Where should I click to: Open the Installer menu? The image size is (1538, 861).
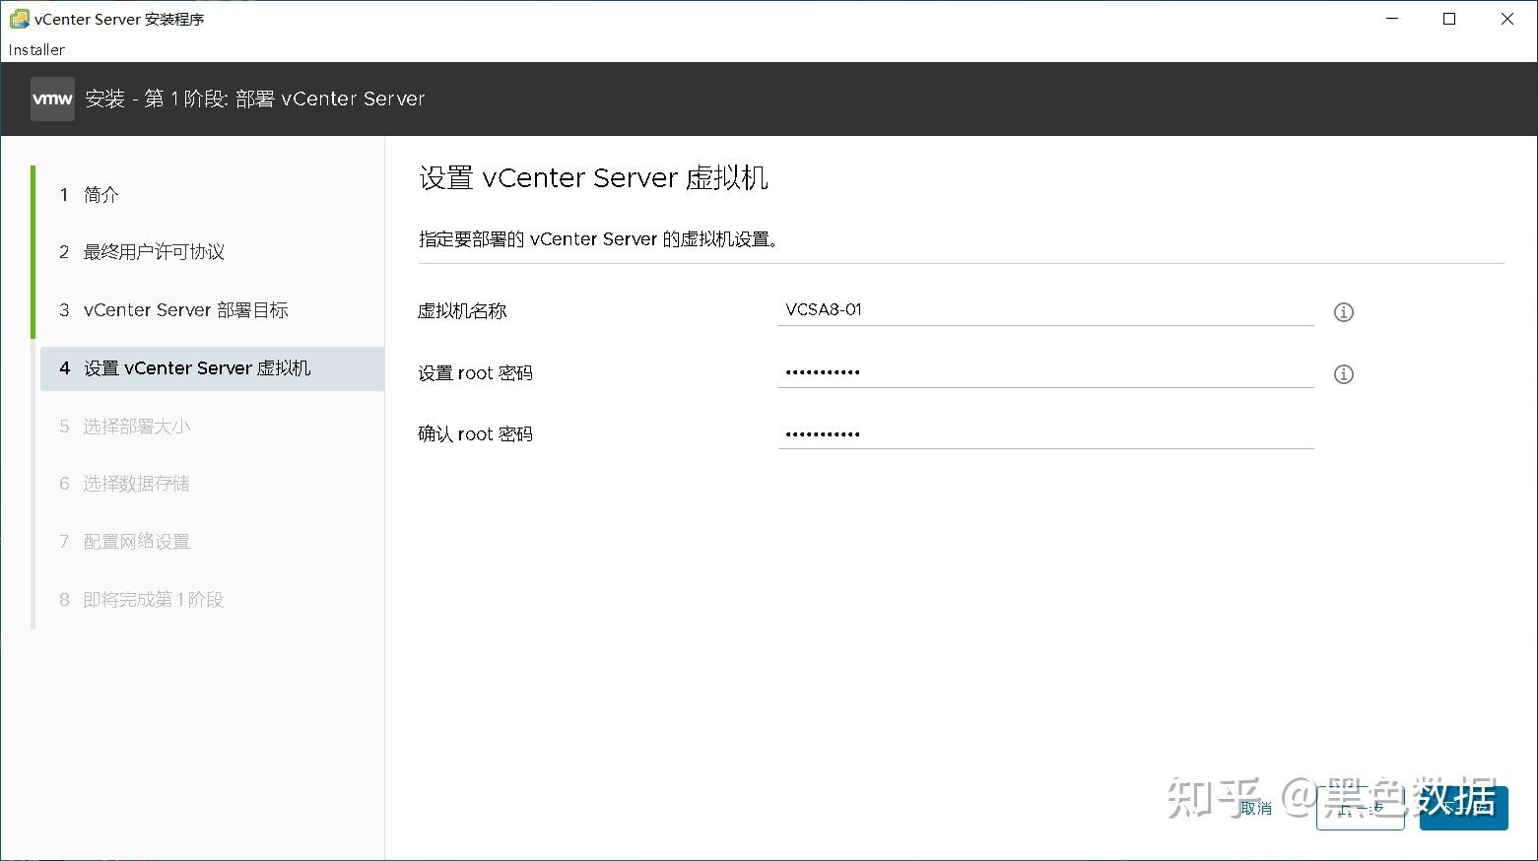pyautogui.click(x=36, y=49)
